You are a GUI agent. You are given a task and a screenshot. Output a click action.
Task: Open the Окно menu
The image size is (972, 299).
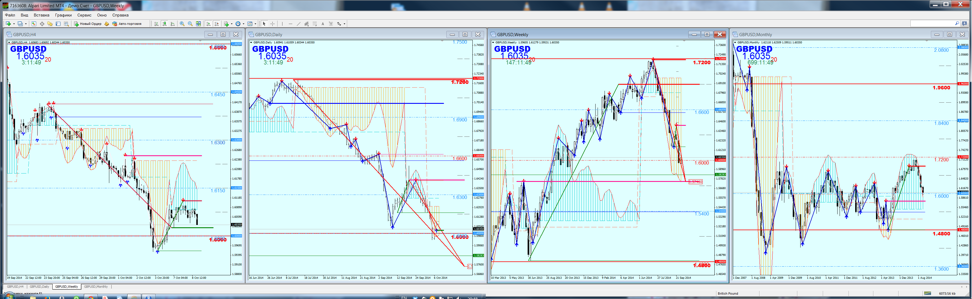102,15
